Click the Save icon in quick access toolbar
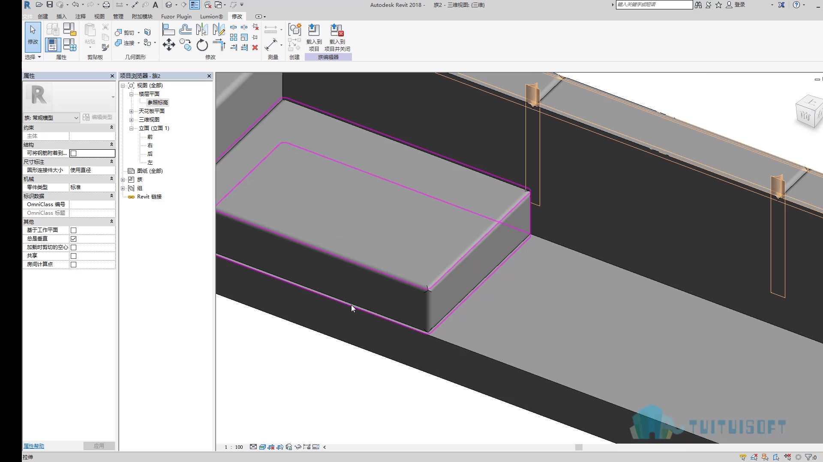Screen dimensions: 823x462 50,5
